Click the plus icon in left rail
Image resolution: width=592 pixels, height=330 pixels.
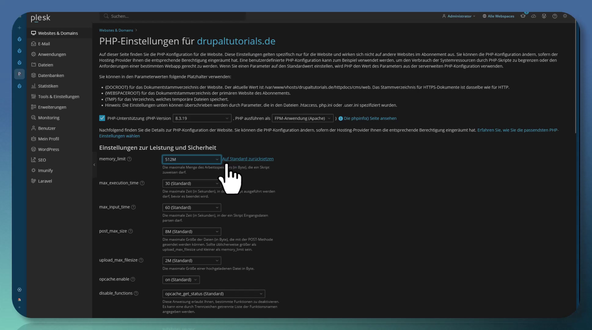coord(20,28)
